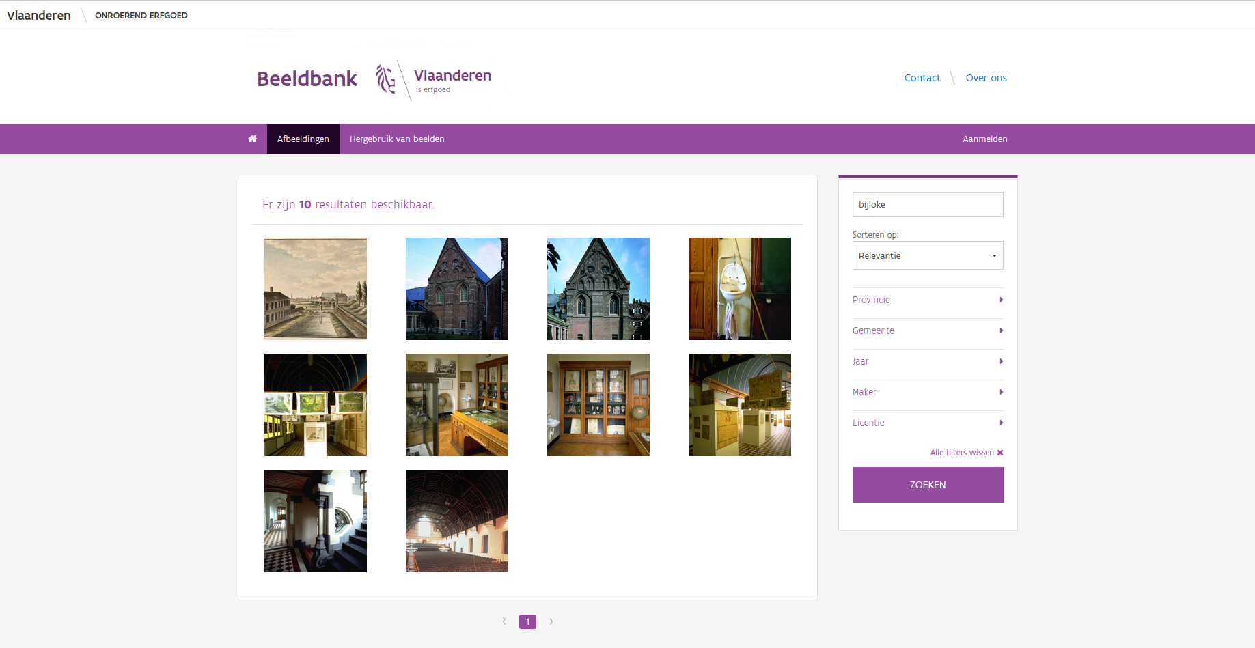
Task: Expand the Jaar filter
Action: point(928,361)
